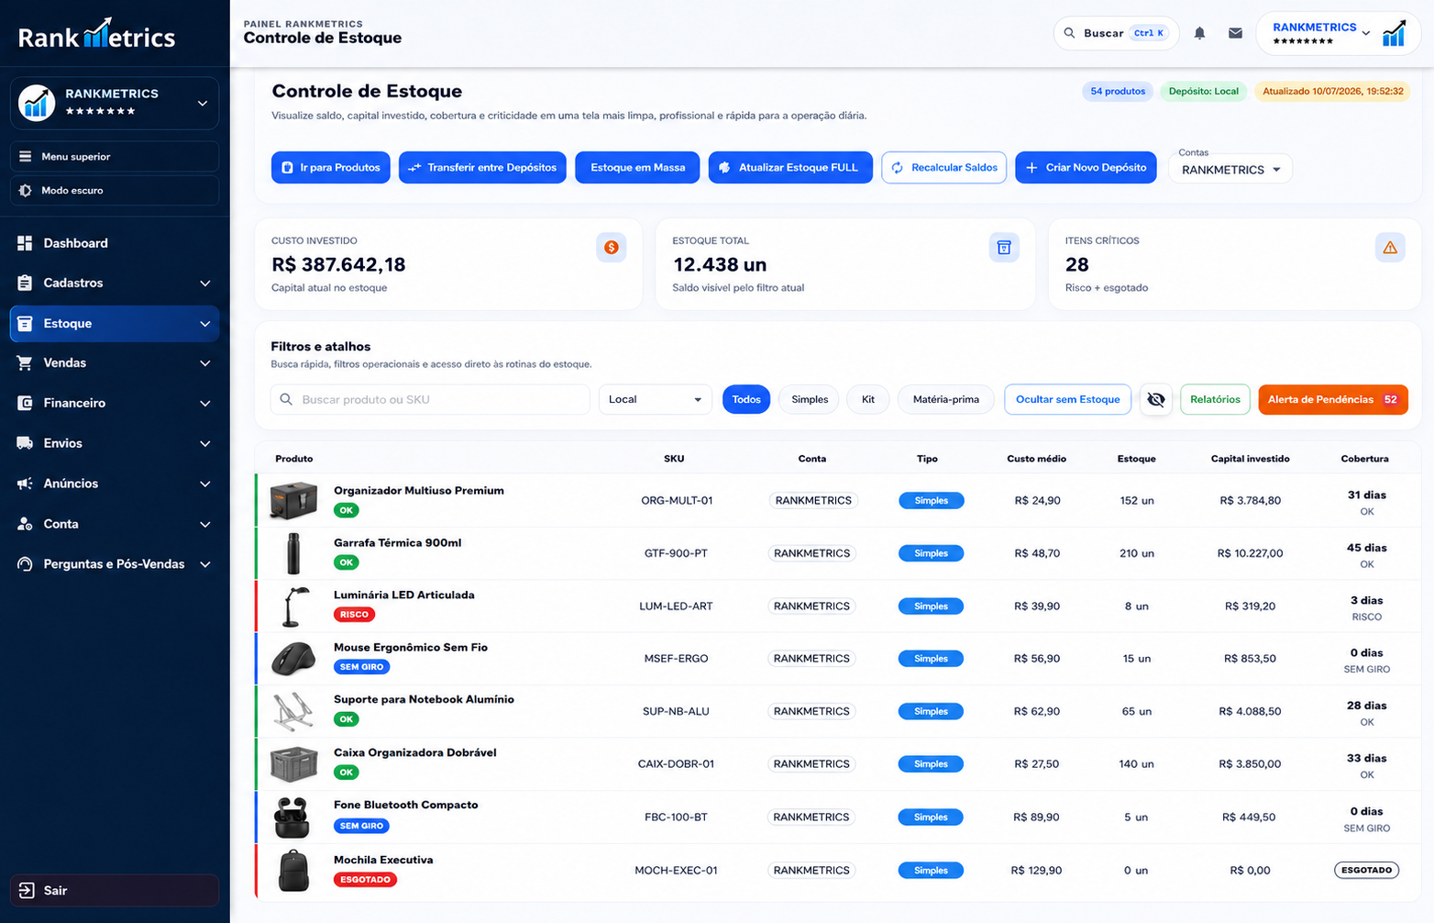The width and height of the screenshot is (1434, 923).
Task: Click the Sair logout icon
Action: [27, 890]
